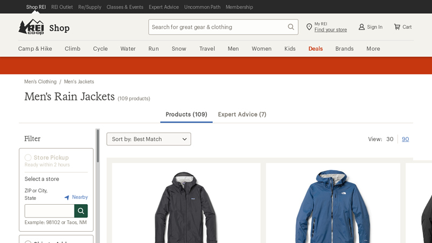Click the (109 products) count text
Screen dimensions: 432x243
(x=134, y=99)
